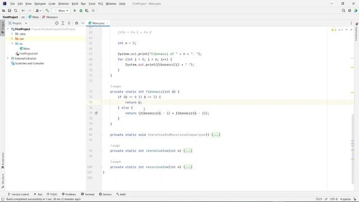Click the warnings indicator in editor corner
Viewport: 359px width, 202px height.
click(337, 30)
